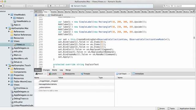Image resolution: width=196 pixels, height=110 pixels.
Task: Click the Watch pad binoculars icon
Action: (x=36, y=74)
